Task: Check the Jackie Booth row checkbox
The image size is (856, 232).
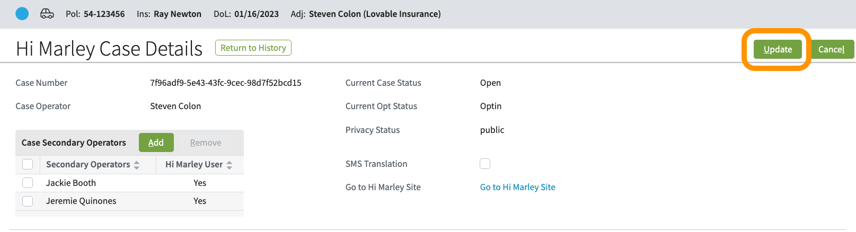Action: pos(28,183)
